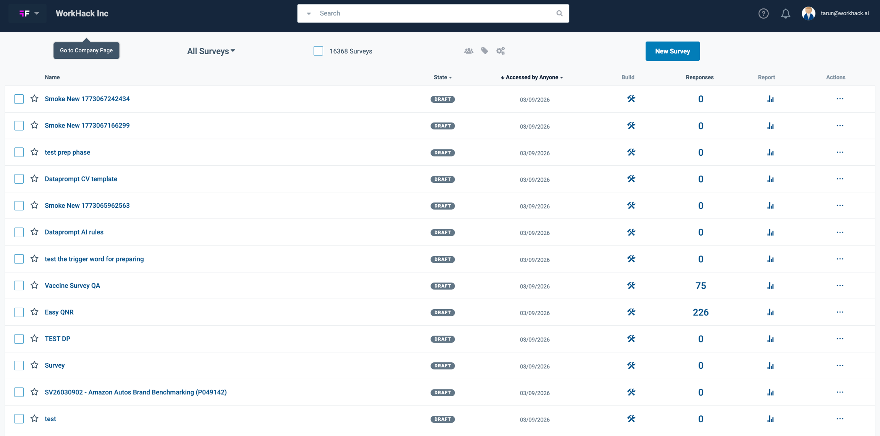Open the Dataprompt AI rules survey link
Image resolution: width=880 pixels, height=436 pixels.
pos(74,232)
